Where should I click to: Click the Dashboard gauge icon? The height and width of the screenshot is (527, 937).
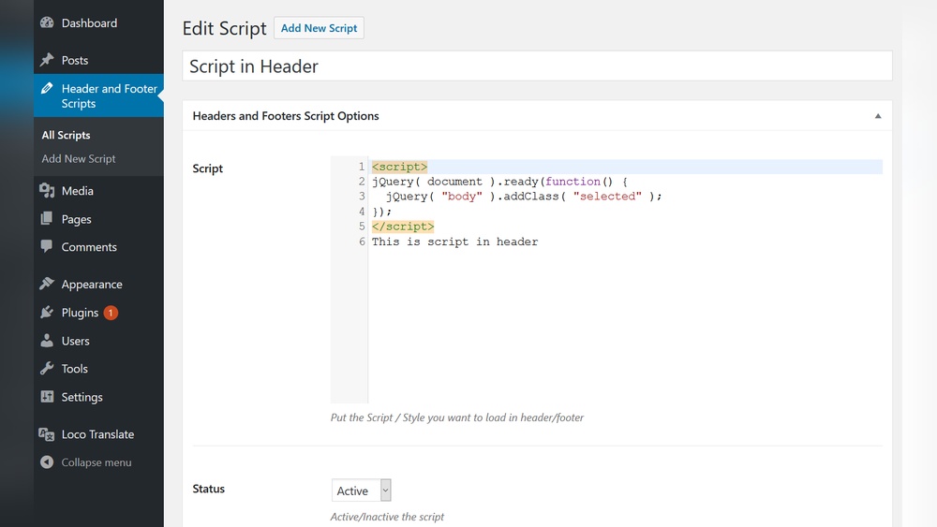[47, 22]
